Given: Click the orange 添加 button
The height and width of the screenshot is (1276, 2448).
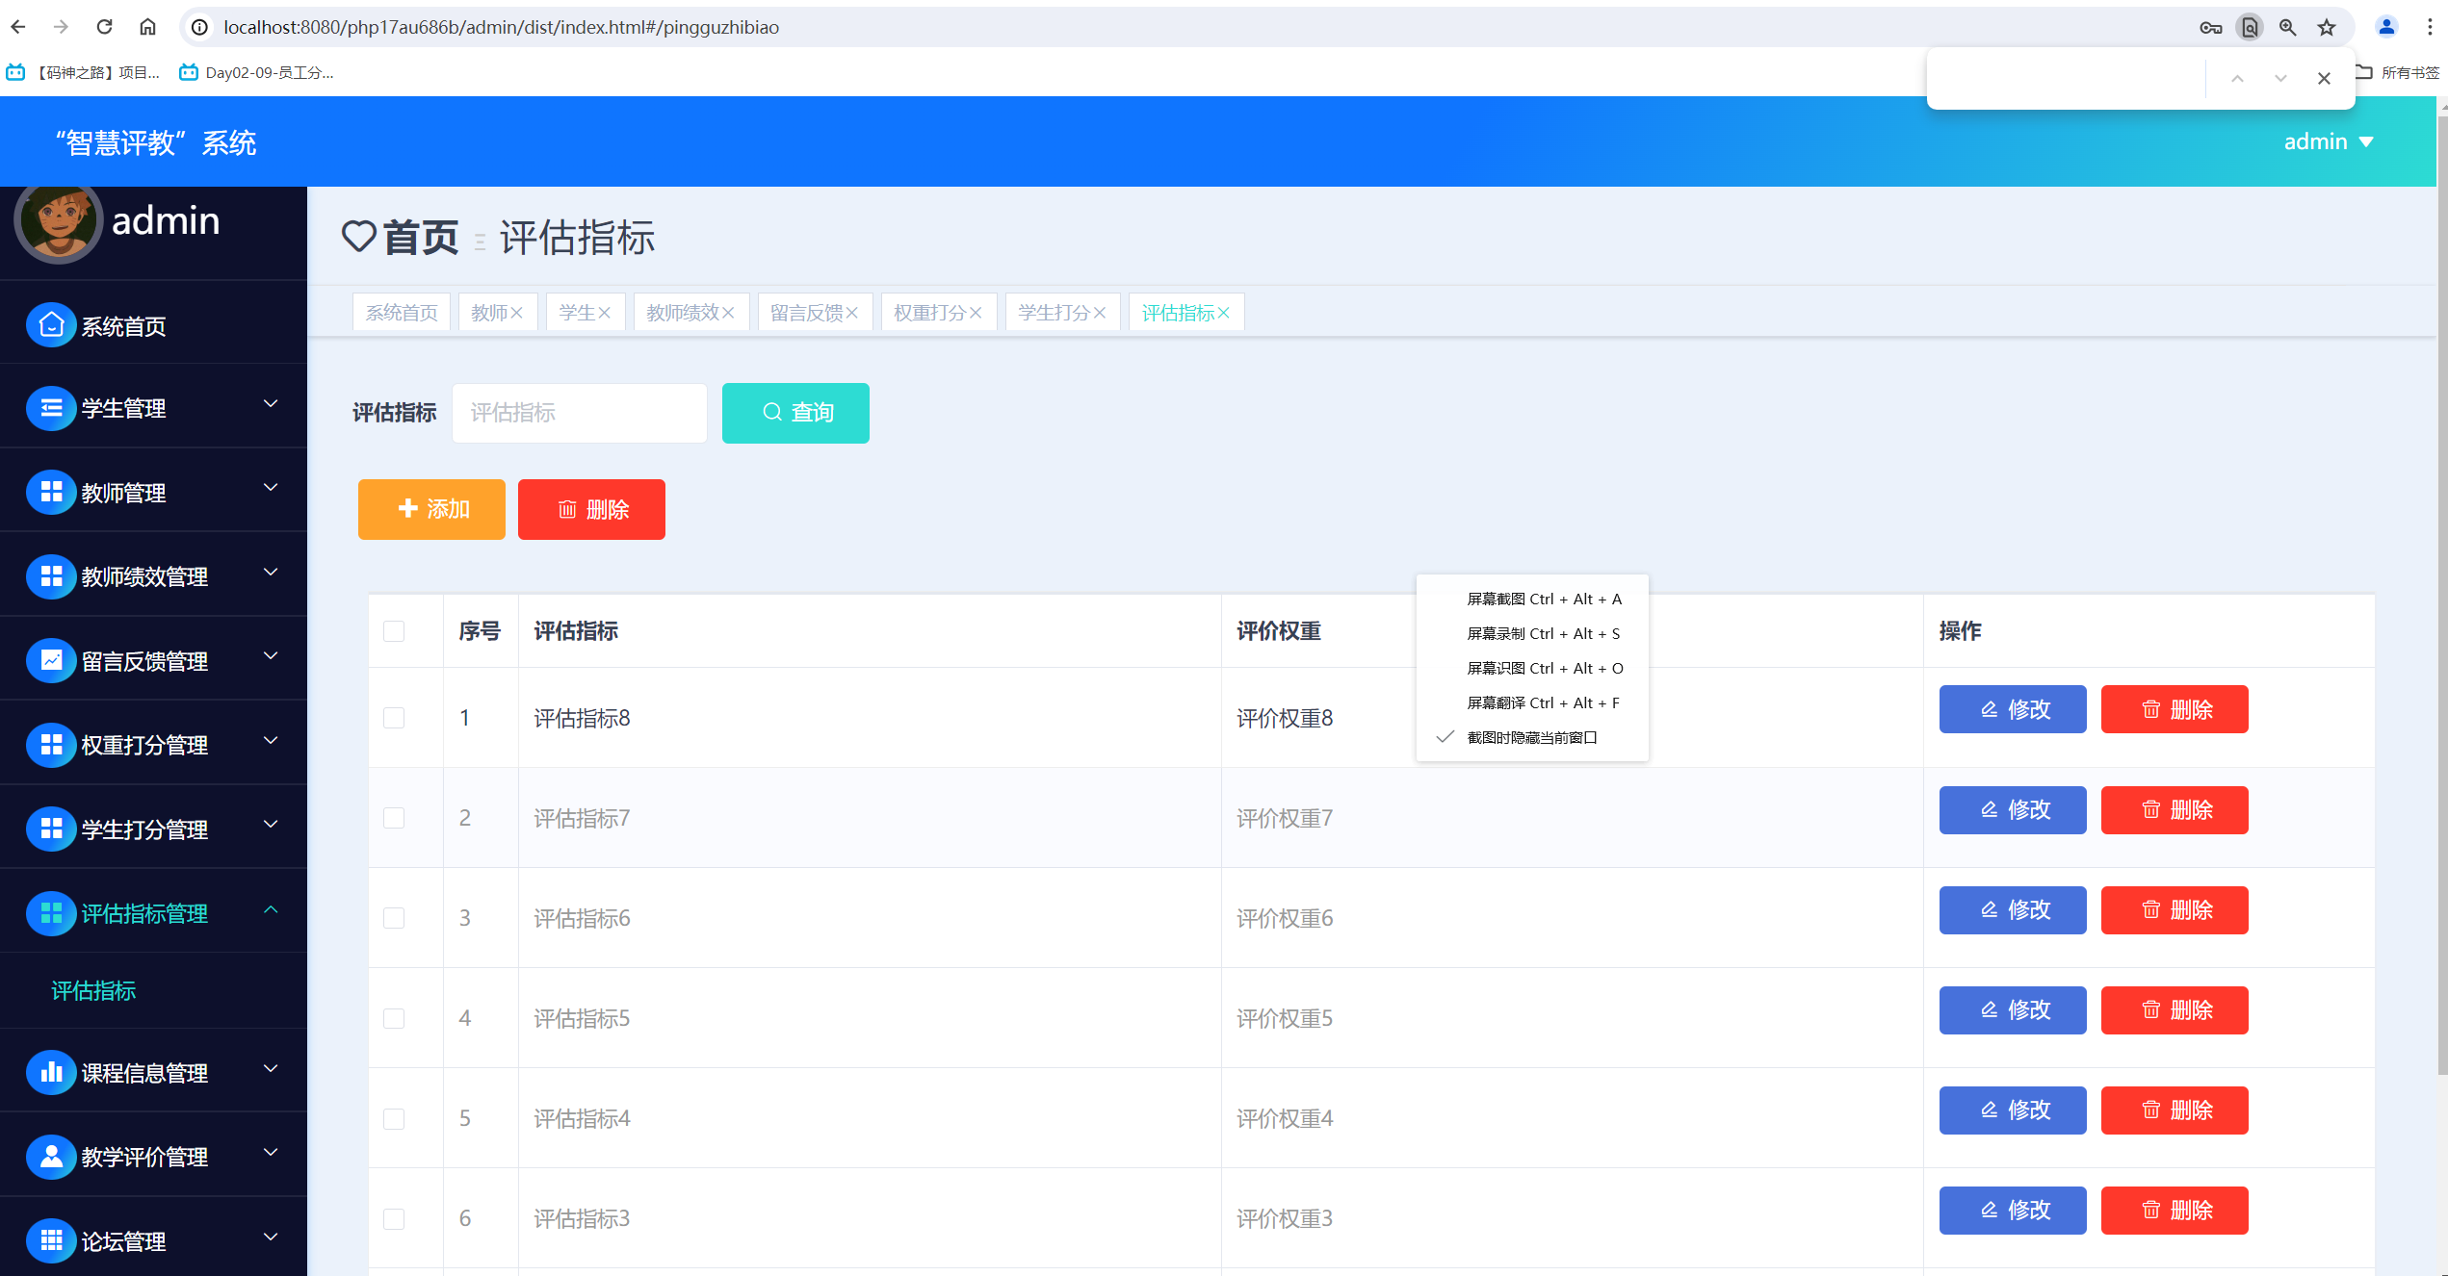Looking at the screenshot, I should [431, 509].
